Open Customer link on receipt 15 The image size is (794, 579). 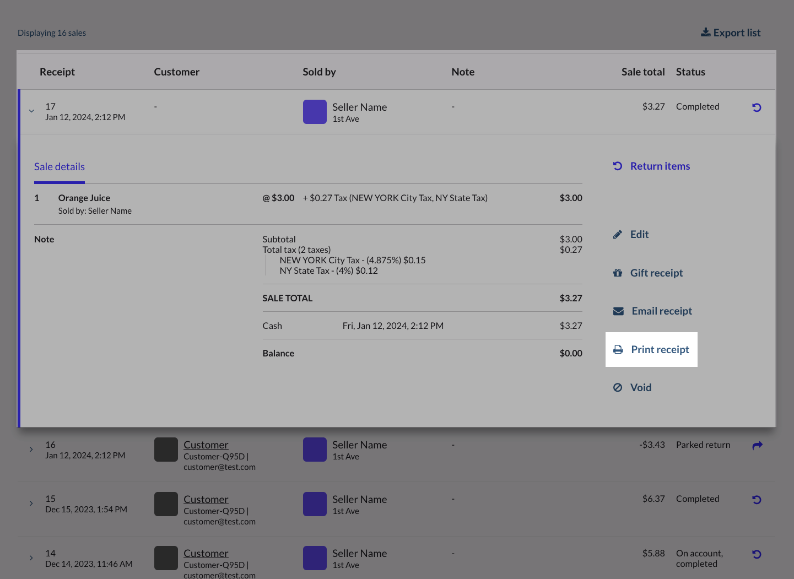(x=206, y=499)
